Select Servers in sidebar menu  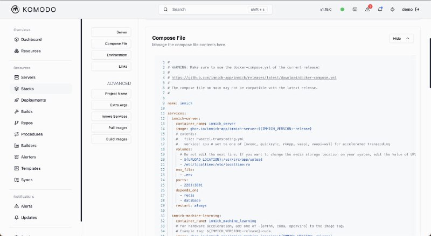28,77
